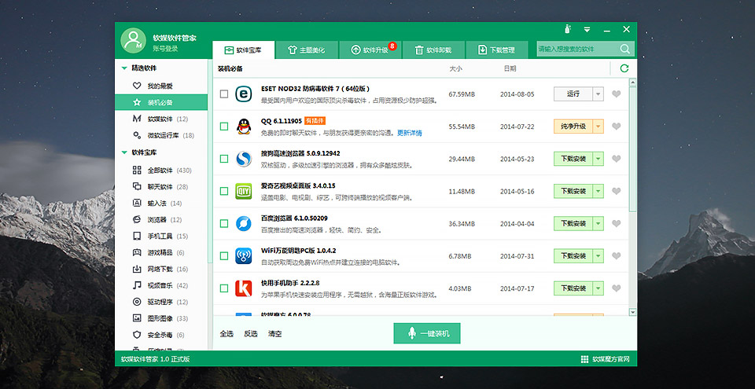Click the software list scrollbar down arrow
Screen dimensions: 755x389
[x=632, y=313]
